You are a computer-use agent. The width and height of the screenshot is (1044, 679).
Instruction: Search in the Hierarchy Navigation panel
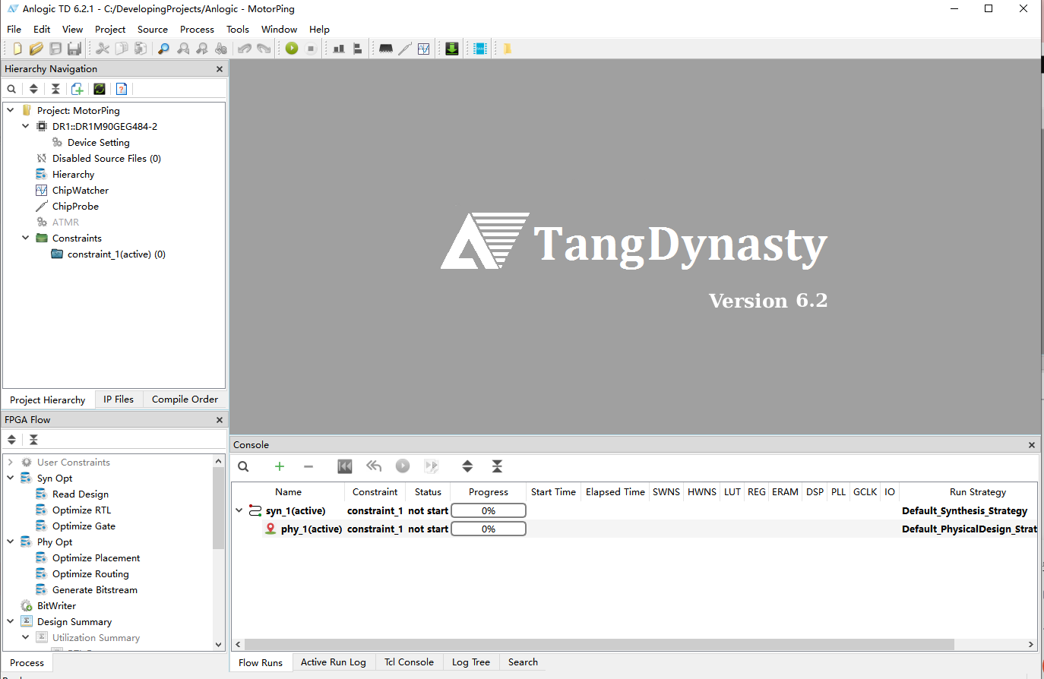[x=11, y=89]
